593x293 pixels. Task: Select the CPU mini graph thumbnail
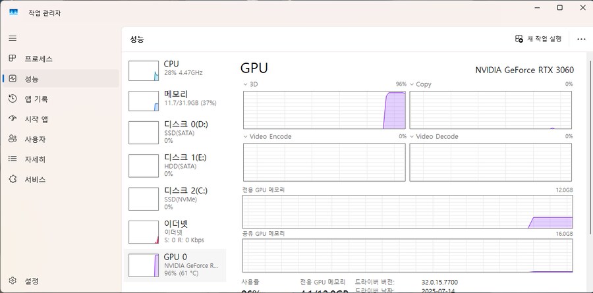144,70
